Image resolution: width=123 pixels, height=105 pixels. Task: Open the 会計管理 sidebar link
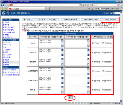6,65
